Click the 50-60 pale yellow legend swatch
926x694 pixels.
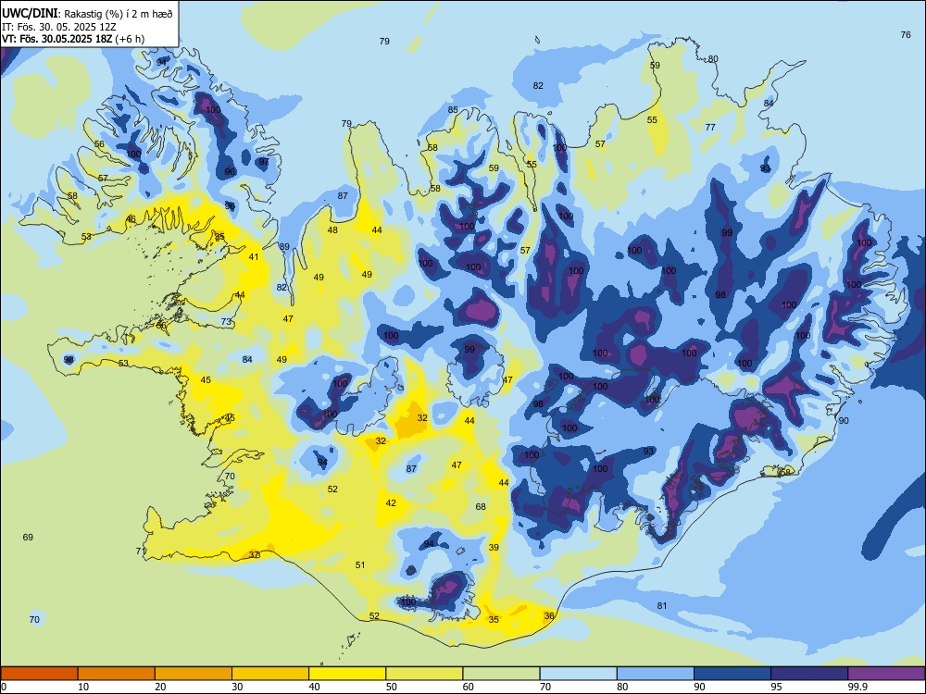[424, 674]
